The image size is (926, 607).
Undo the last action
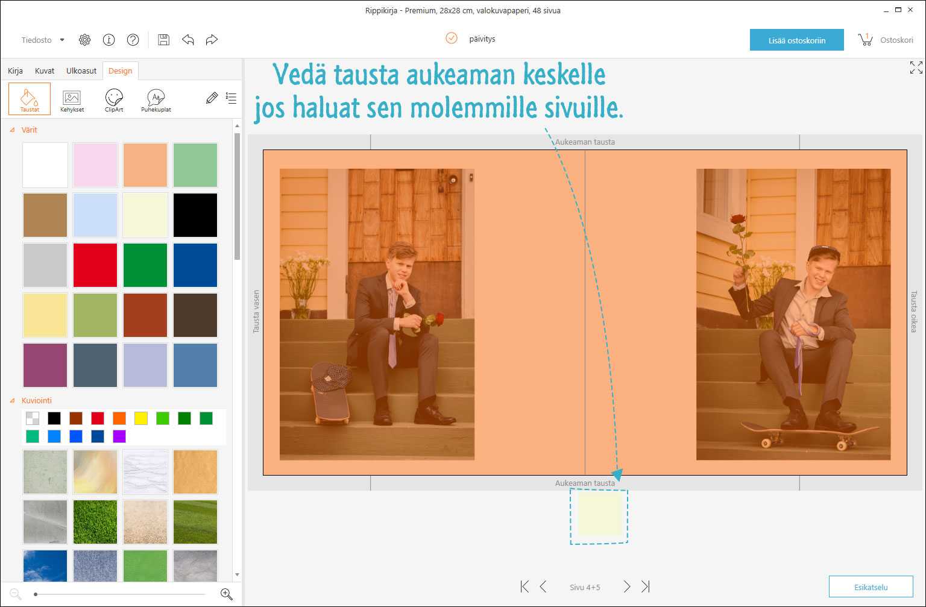point(188,40)
